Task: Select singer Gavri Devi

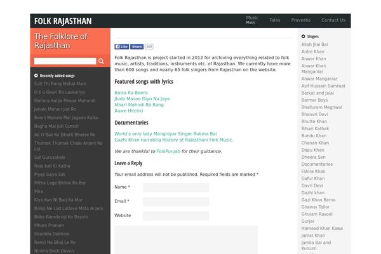Action: click(312, 185)
